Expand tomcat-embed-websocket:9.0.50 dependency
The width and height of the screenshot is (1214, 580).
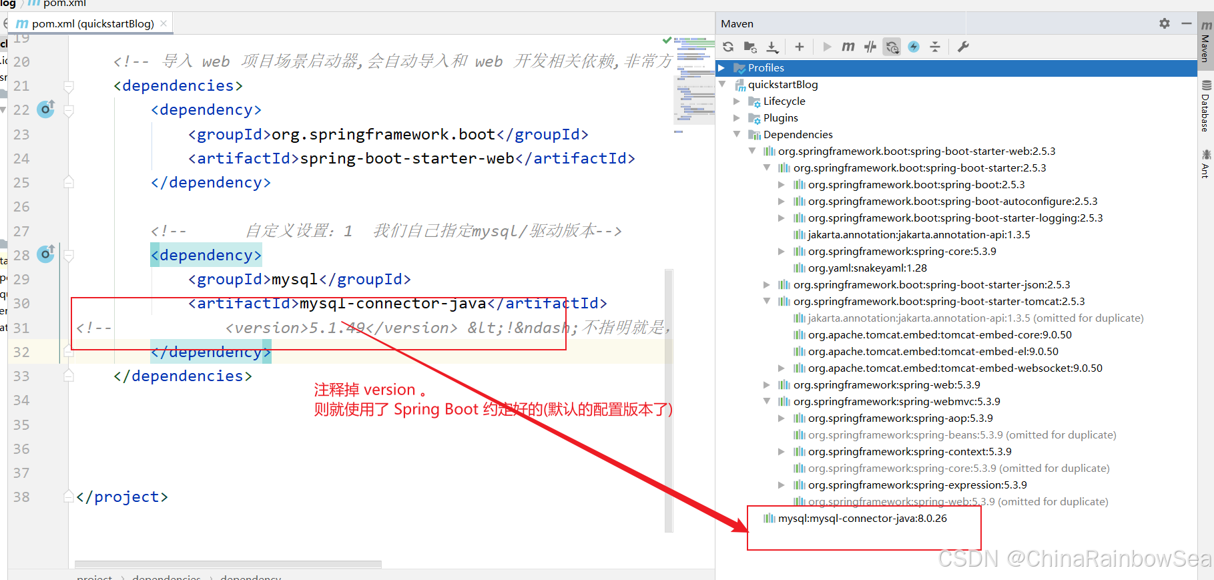[782, 368]
